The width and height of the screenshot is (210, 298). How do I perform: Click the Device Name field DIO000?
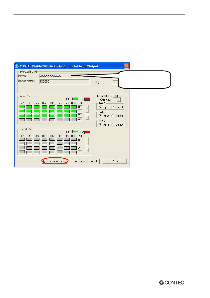[64, 82]
